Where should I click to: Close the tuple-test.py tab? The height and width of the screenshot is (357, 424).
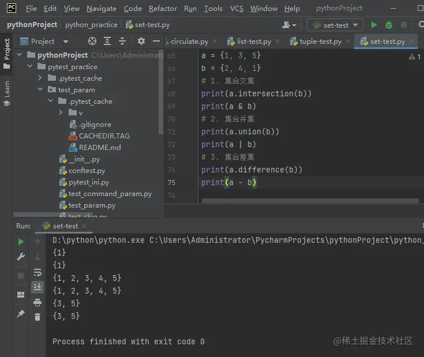(348, 42)
